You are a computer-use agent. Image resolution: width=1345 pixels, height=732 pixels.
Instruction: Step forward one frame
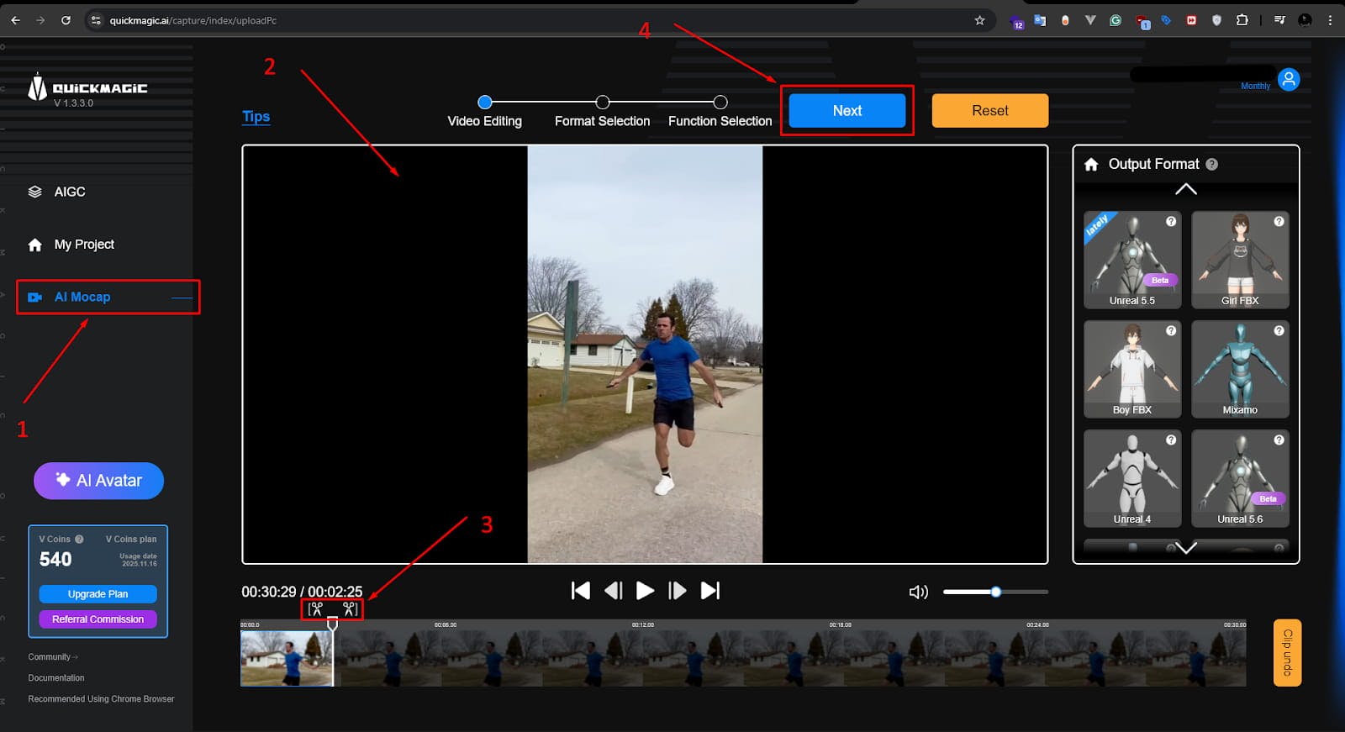point(677,591)
